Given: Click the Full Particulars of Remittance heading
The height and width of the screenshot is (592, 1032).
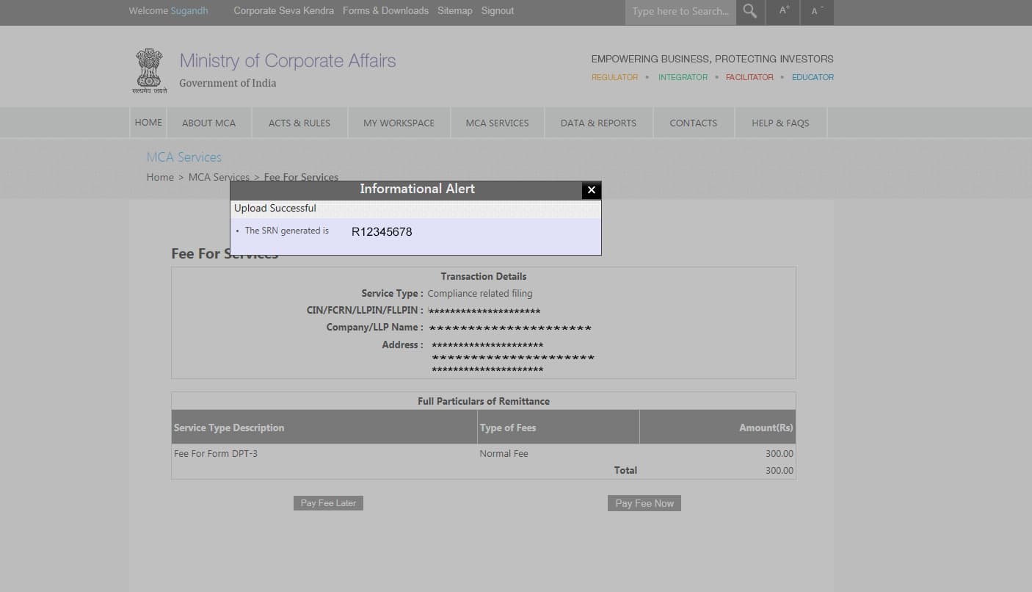Looking at the screenshot, I should (484, 402).
